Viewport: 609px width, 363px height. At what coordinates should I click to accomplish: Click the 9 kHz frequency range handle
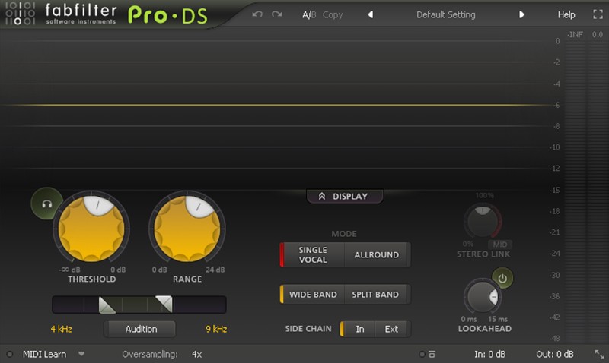164,304
